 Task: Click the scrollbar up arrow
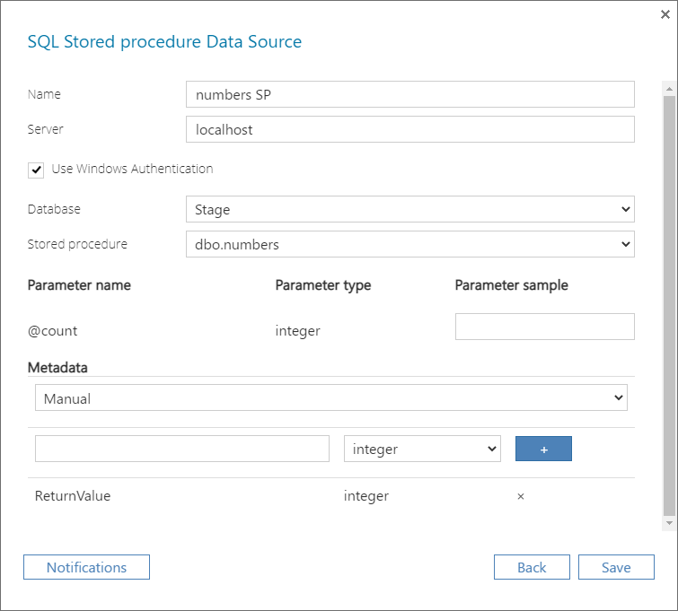point(669,89)
